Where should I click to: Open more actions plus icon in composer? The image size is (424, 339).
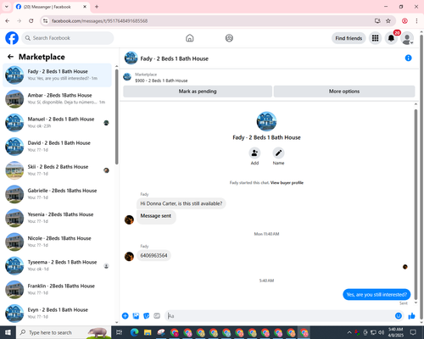[126, 316]
